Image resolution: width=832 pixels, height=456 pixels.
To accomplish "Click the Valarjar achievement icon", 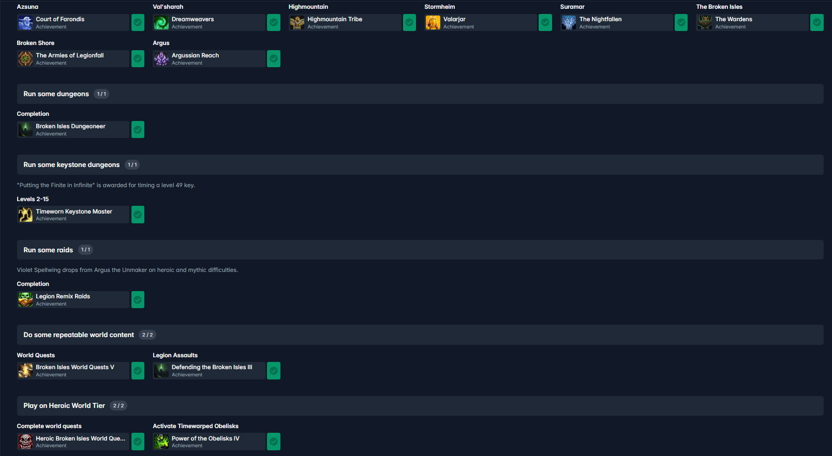I will [433, 23].
